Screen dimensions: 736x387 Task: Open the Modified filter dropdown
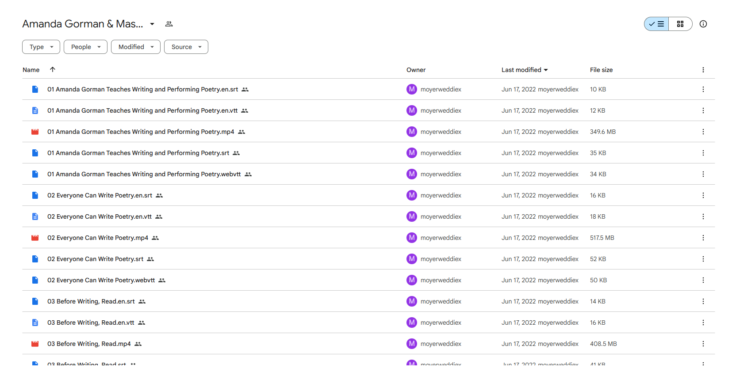tap(136, 47)
